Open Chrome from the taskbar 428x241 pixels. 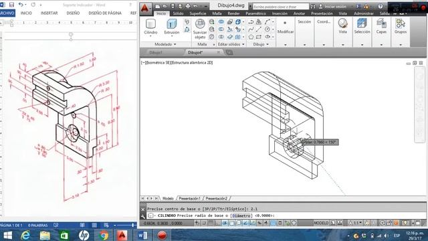pyautogui.click(x=103, y=235)
